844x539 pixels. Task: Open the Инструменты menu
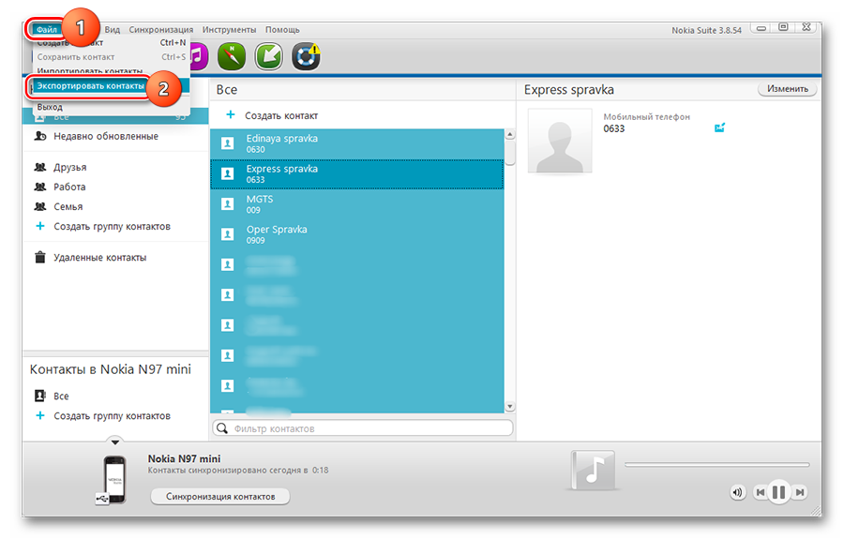229,30
